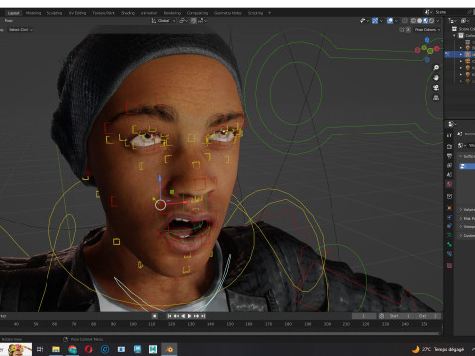475x356 pixels.
Task: Open the Select Circle tool dropdown
Action: pos(21,30)
